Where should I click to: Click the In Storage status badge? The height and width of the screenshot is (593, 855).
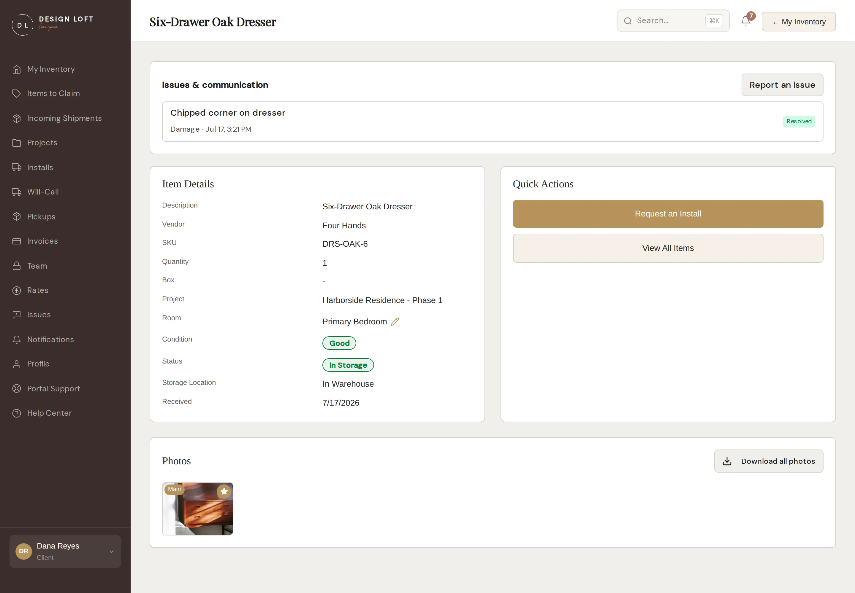(x=348, y=365)
